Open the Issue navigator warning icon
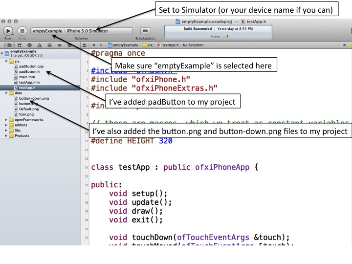Image resolution: width=352 pixels, height=264 pixels. tap(40, 45)
